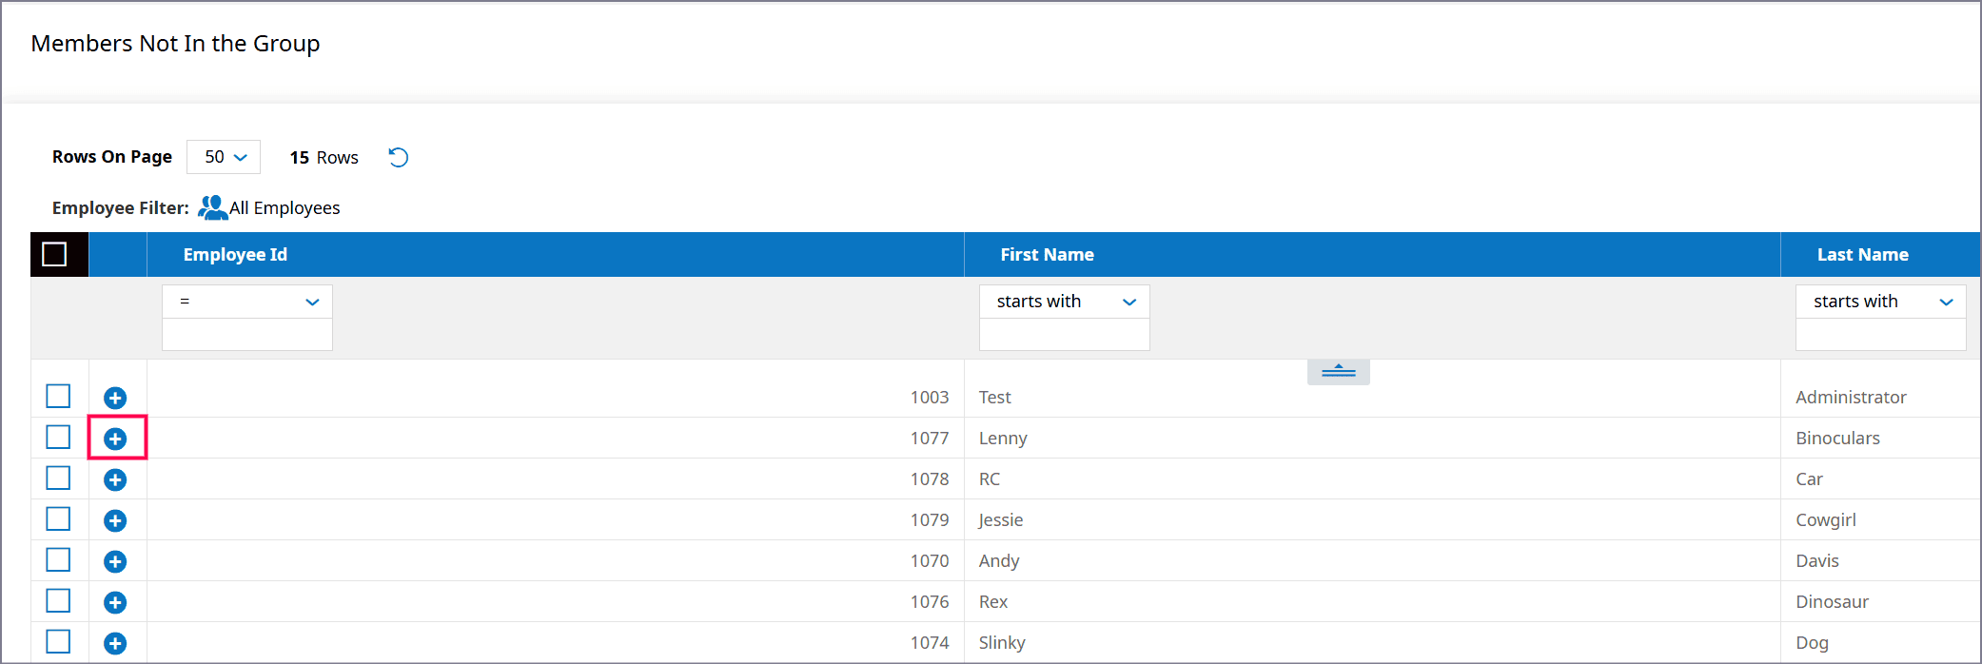Image resolution: width=1982 pixels, height=664 pixels.
Task: Add Jessie Cowgirl to the group
Action: pos(115,520)
